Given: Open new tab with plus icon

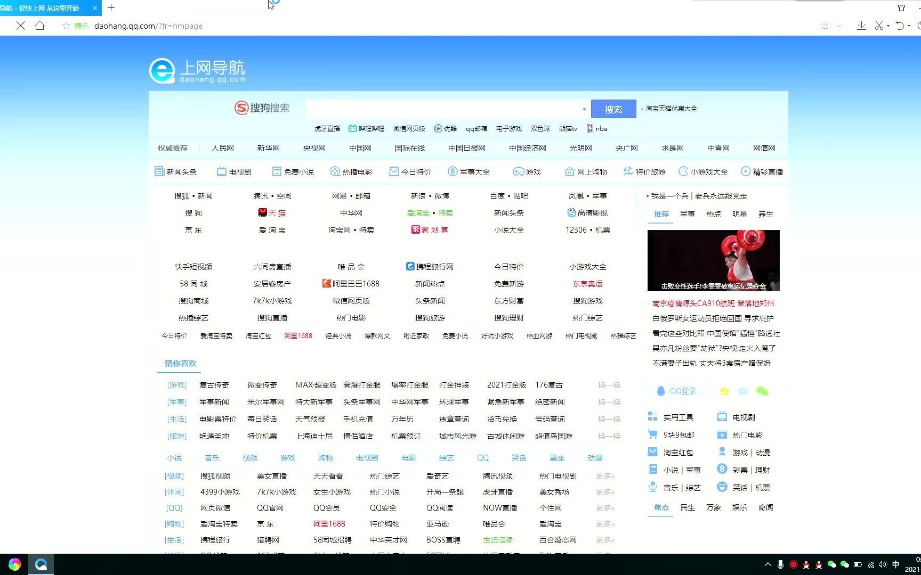Looking at the screenshot, I should [111, 8].
